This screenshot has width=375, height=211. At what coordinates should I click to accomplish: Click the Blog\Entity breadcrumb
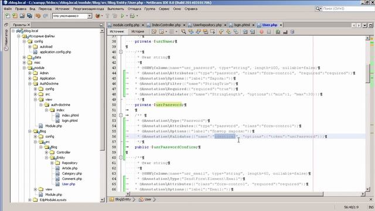coord(123,199)
